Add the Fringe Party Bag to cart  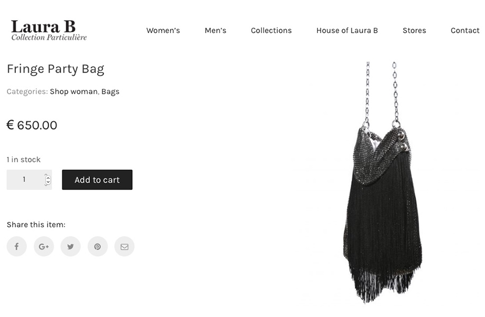click(x=97, y=179)
